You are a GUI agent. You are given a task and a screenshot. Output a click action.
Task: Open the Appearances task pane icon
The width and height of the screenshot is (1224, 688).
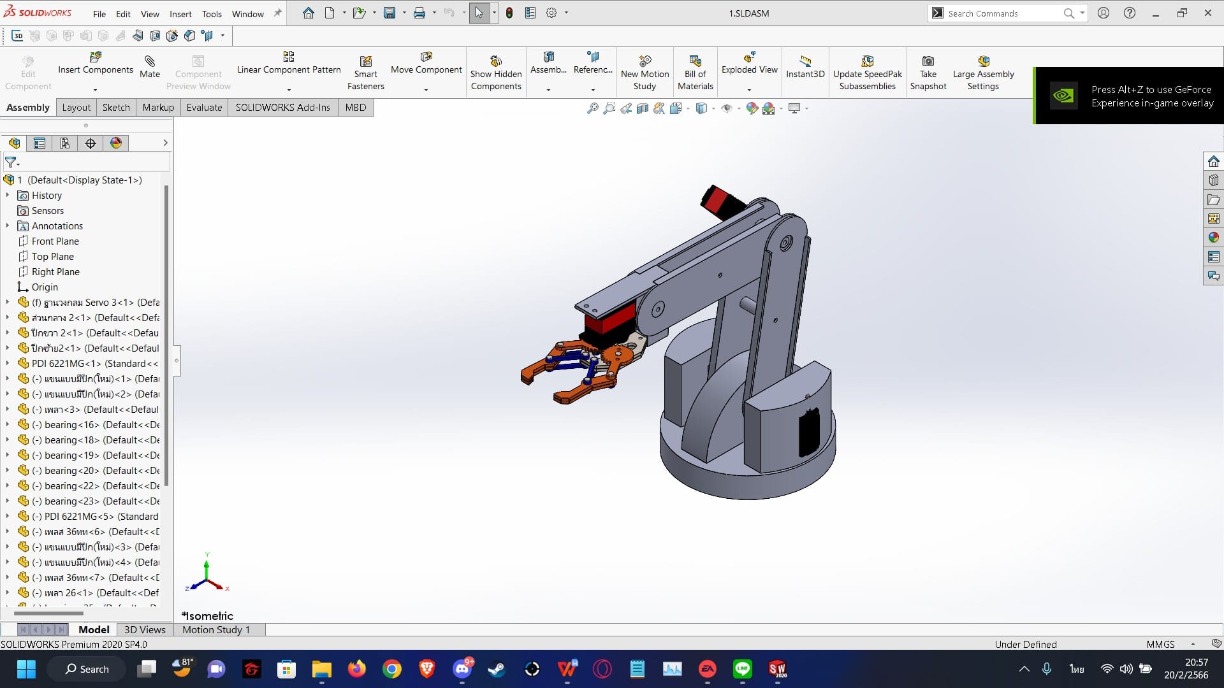click(x=1213, y=238)
